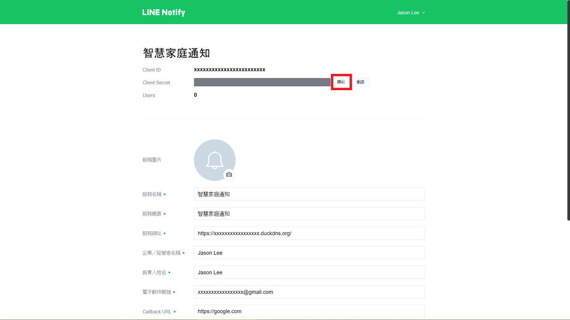Click the Client Secret label
The image size is (570, 320).
[156, 83]
